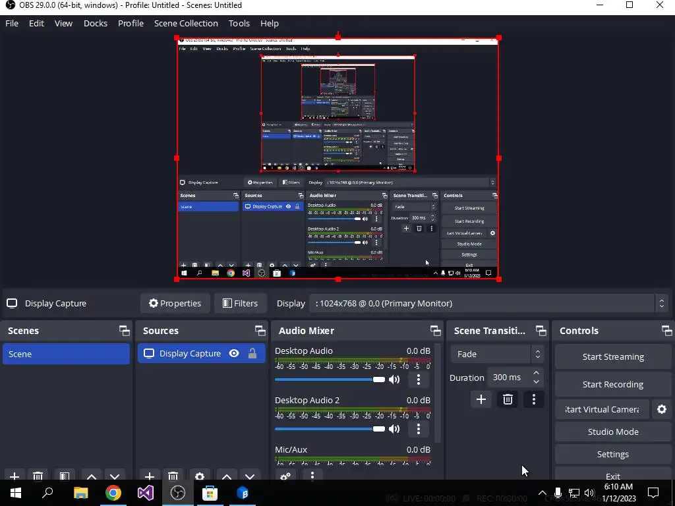The image size is (675, 506).
Task: Select the Scene item in Scenes list
Action: pyautogui.click(x=67, y=354)
